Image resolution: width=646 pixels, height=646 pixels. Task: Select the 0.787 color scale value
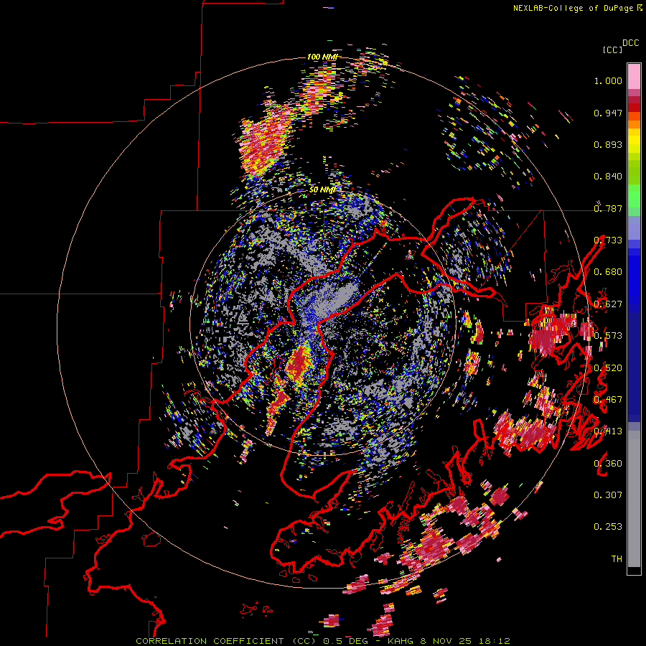point(608,208)
